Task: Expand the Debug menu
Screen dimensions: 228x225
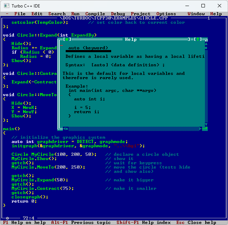Action: (x=118, y=14)
